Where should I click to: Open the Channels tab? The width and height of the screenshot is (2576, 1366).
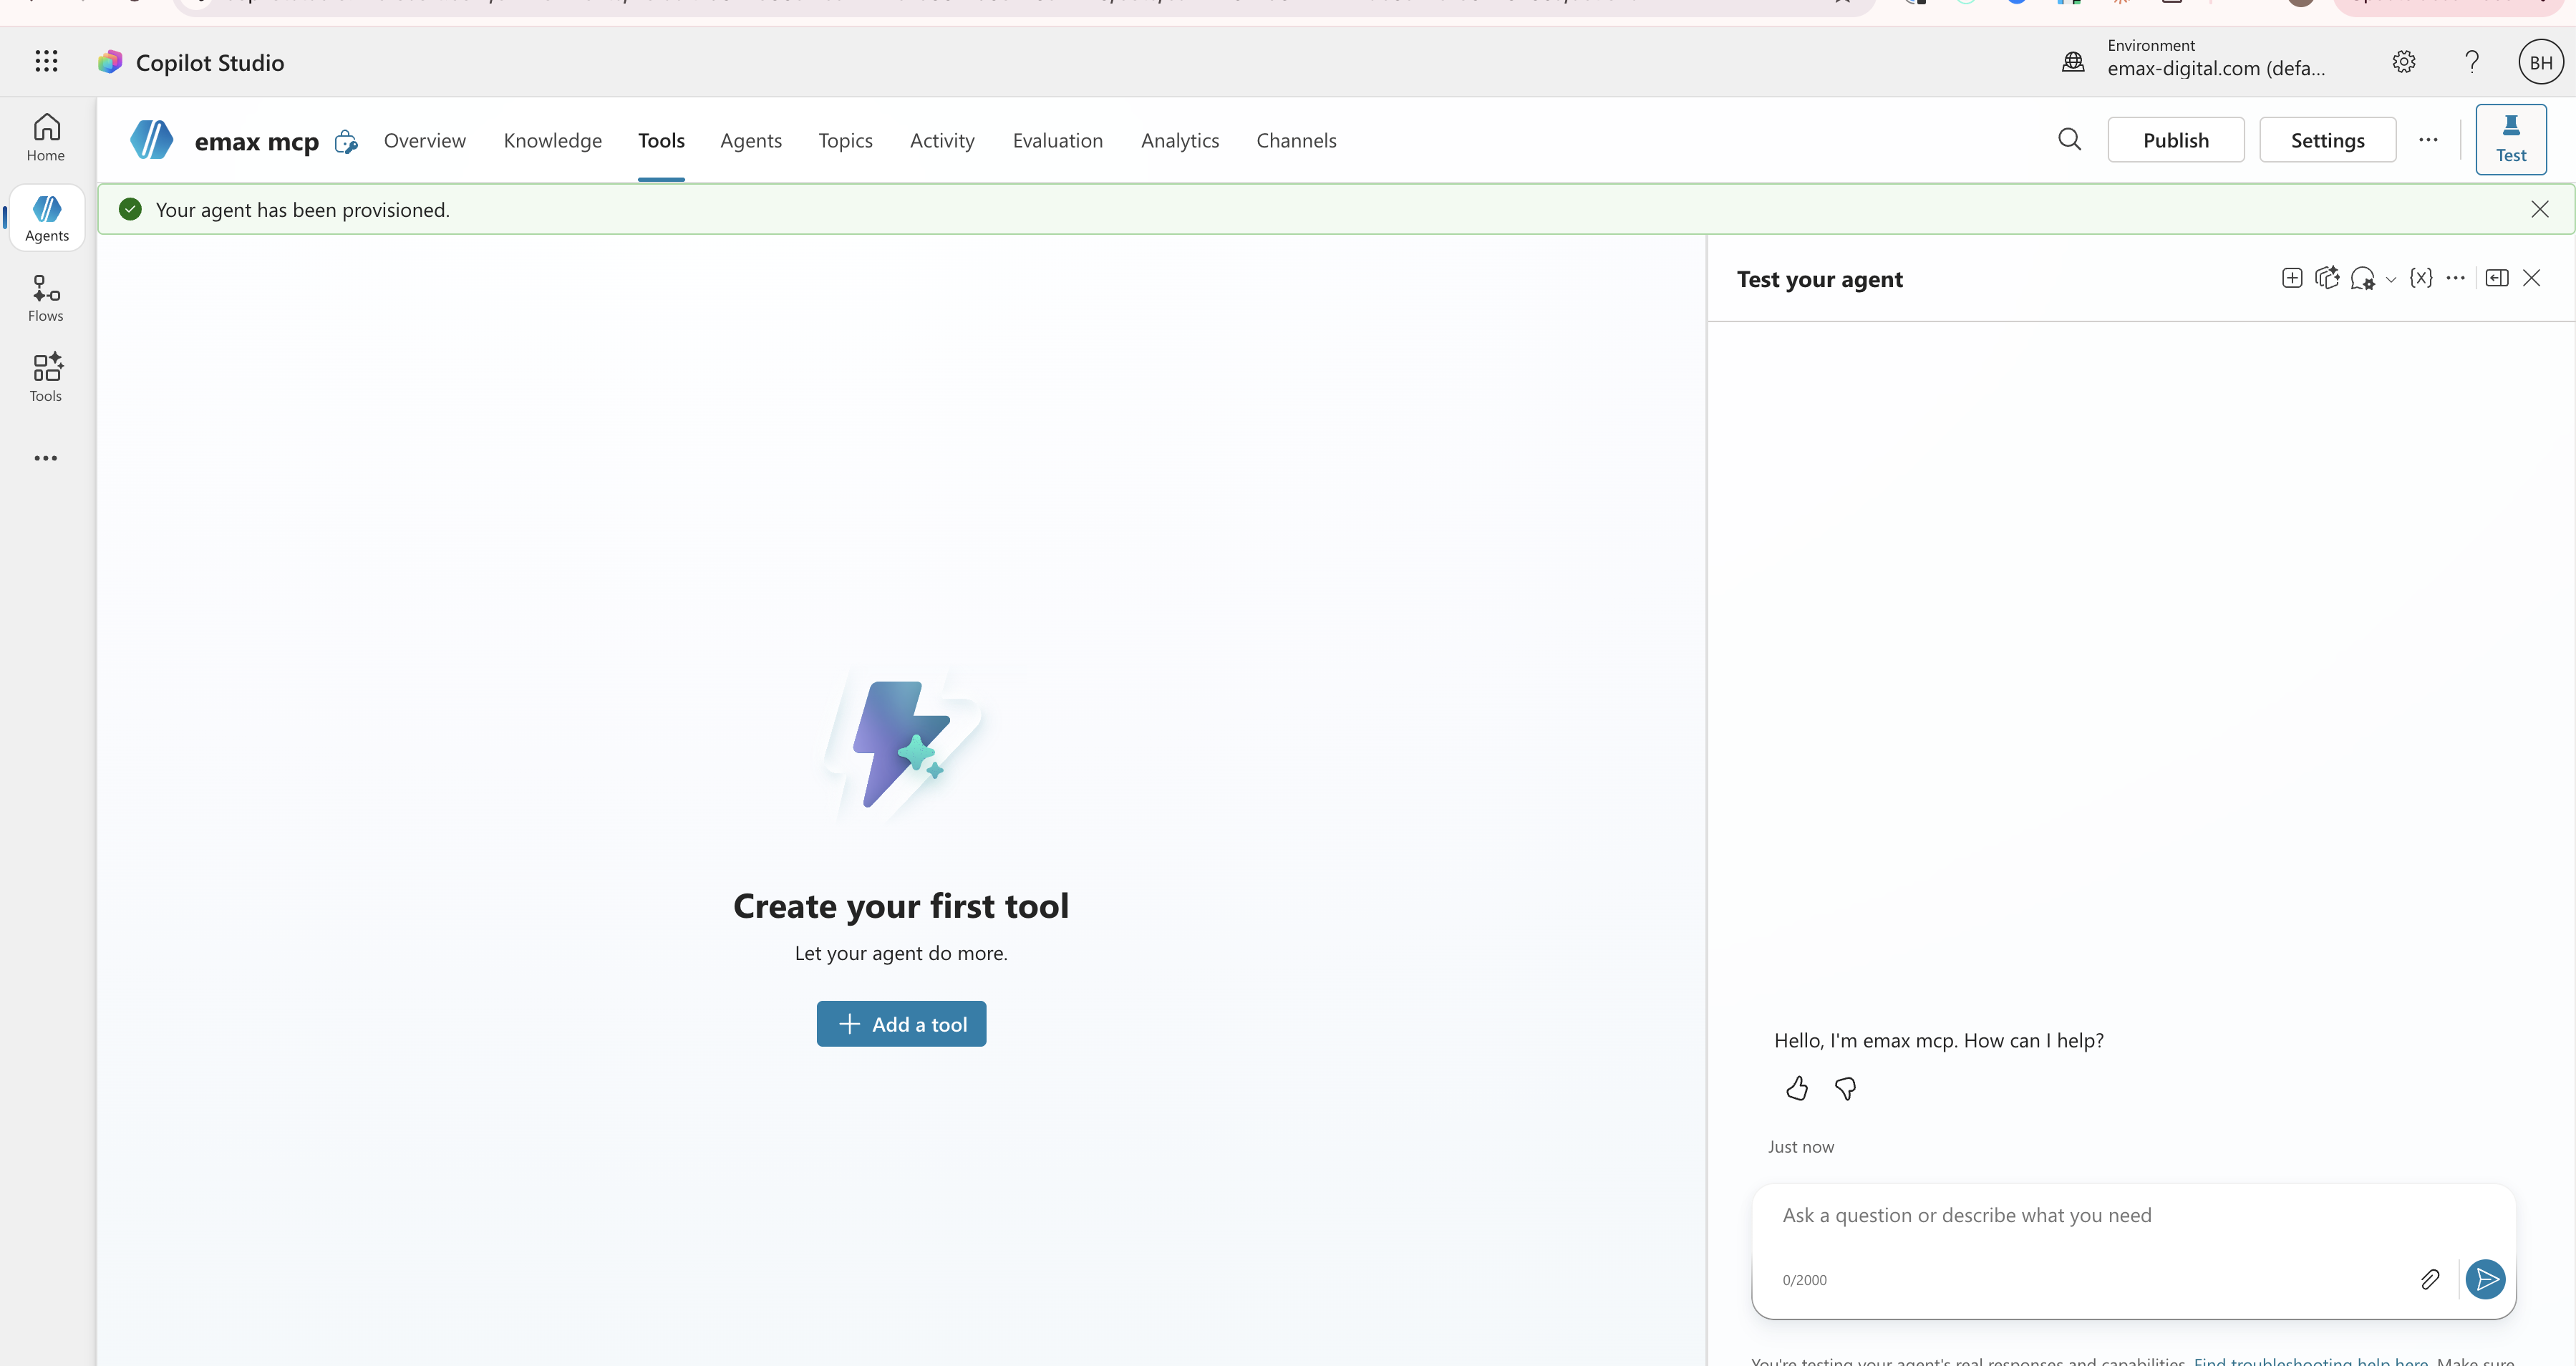pos(1296,141)
